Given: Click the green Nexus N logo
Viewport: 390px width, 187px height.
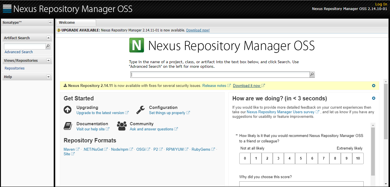Looking at the screenshot, I should (137, 45).
